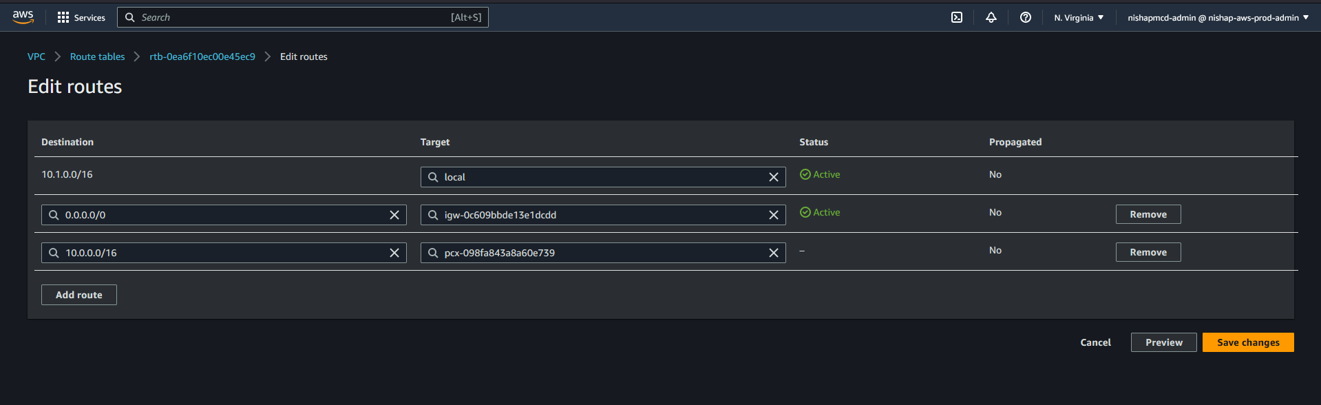This screenshot has width=1321, height=405.
Task: Click the AWS logo home icon
Action: (x=23, y=17)
